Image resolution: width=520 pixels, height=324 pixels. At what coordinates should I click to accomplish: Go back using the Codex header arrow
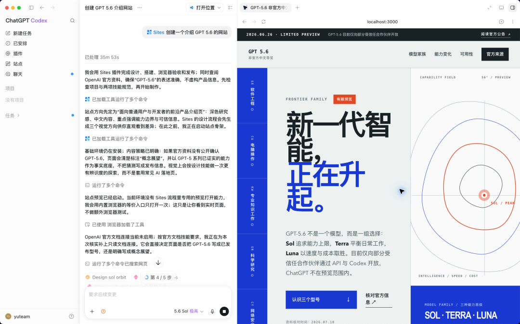(42, 8)
